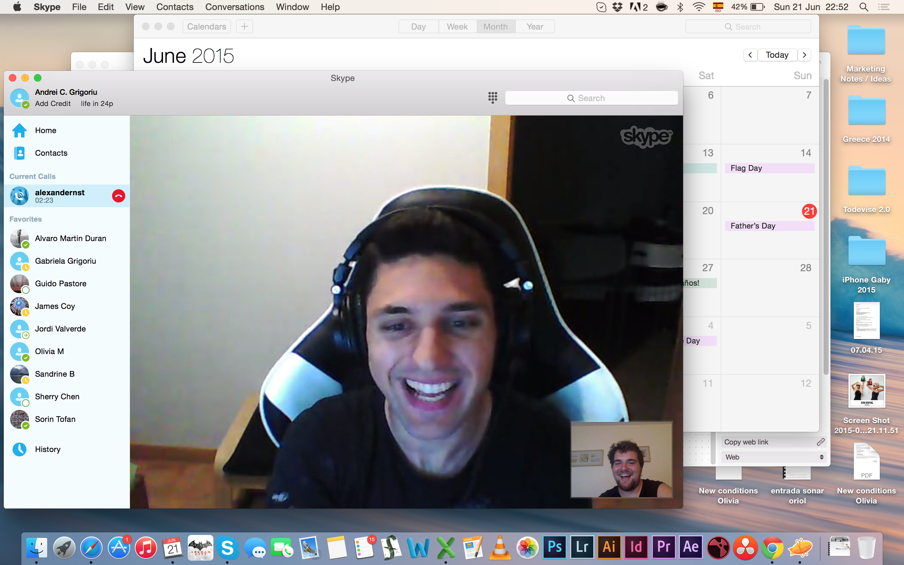
Task: Switch Calendar to Day view
Action: click(418, 27)
